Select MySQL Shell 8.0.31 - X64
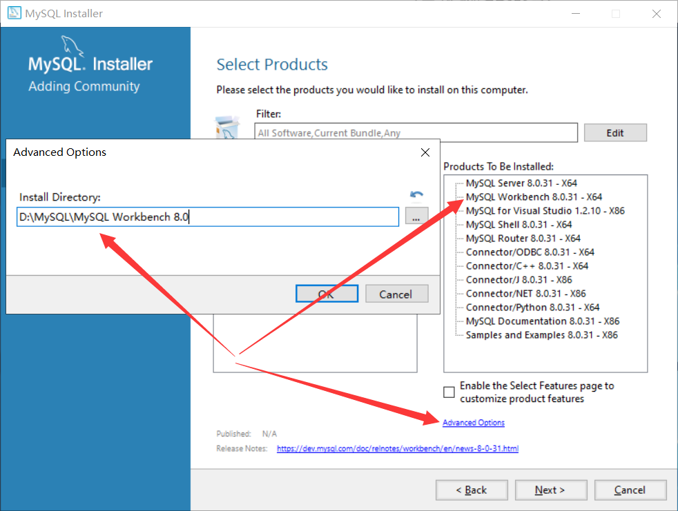The image size is (678, 511). [519, 225]
